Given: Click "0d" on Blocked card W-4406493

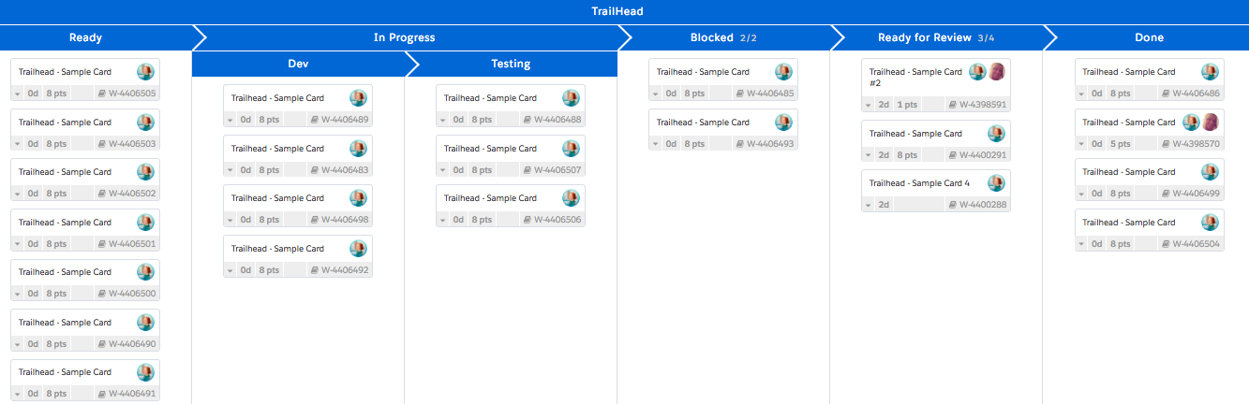Looking at the screenshot, I should (x=671, y=144).
